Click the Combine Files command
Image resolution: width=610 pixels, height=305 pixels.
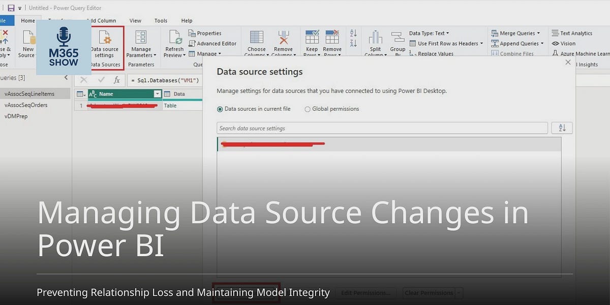(x=512, y=53)
